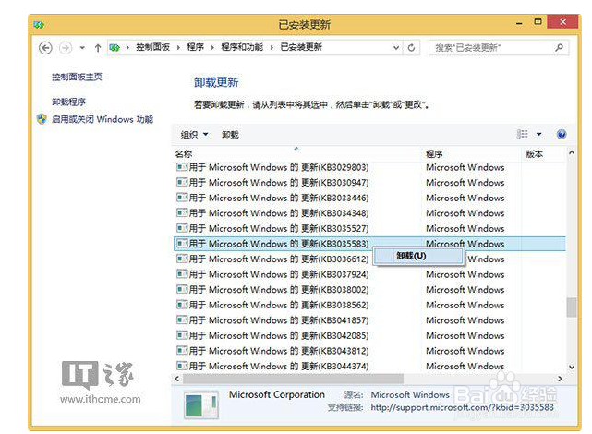Minimize the 已安装更新 window
The image size is (592, 434).
click(x=520, y=23)
